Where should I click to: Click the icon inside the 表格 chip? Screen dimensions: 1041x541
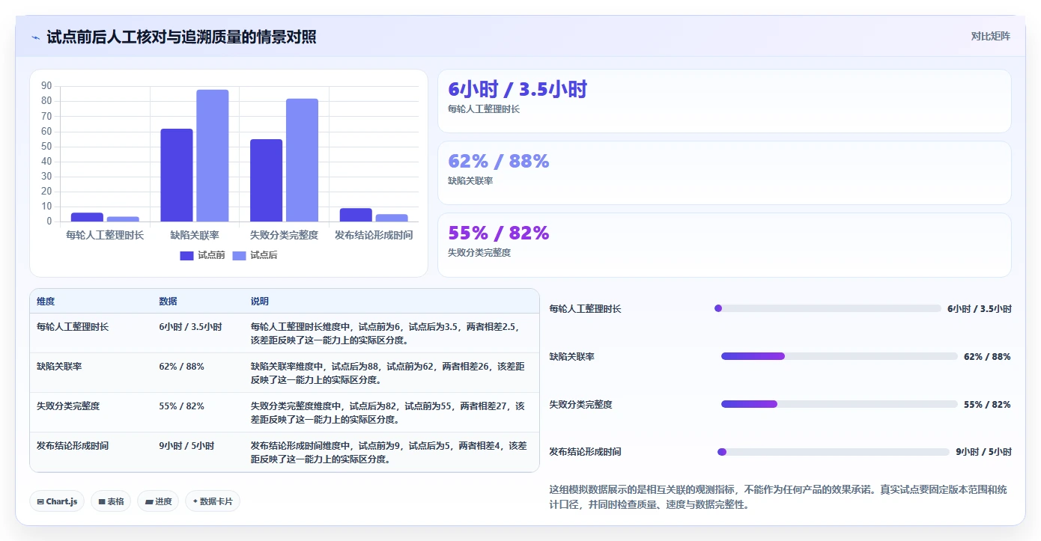(x=101, y=501)
